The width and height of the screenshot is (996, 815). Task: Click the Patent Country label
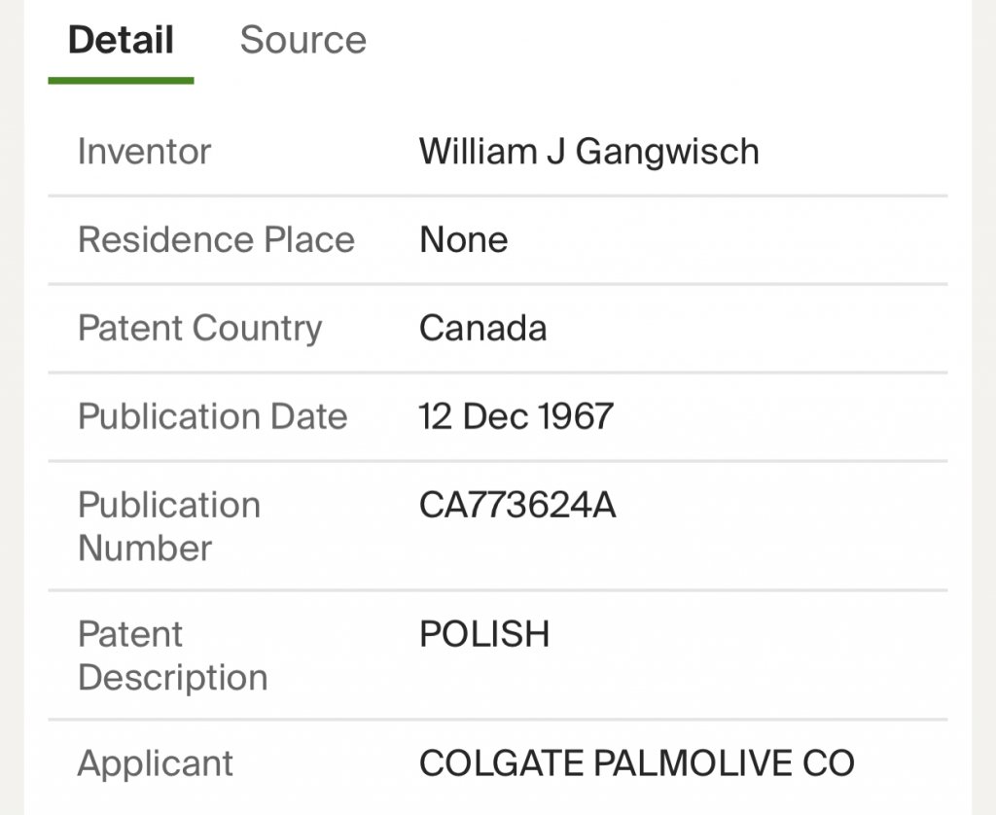click(199, 329)
